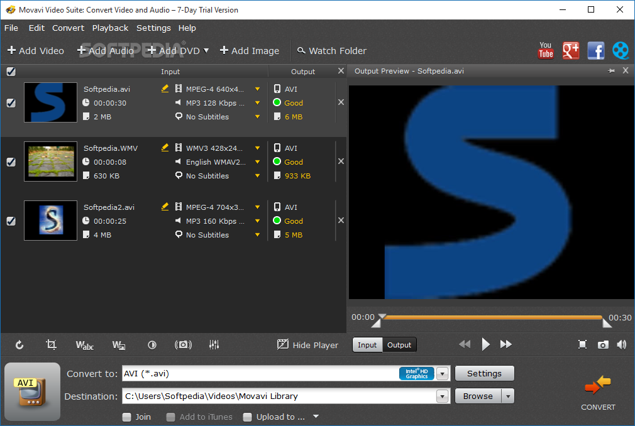The width and height of the screenshot is (635, 426).
Task: Edit Softpedia2.avi with the pencil icon
Action: click(165, 207)
